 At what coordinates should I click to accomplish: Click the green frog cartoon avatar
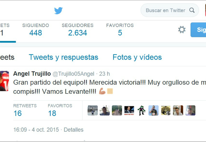(x=141, y=110)
